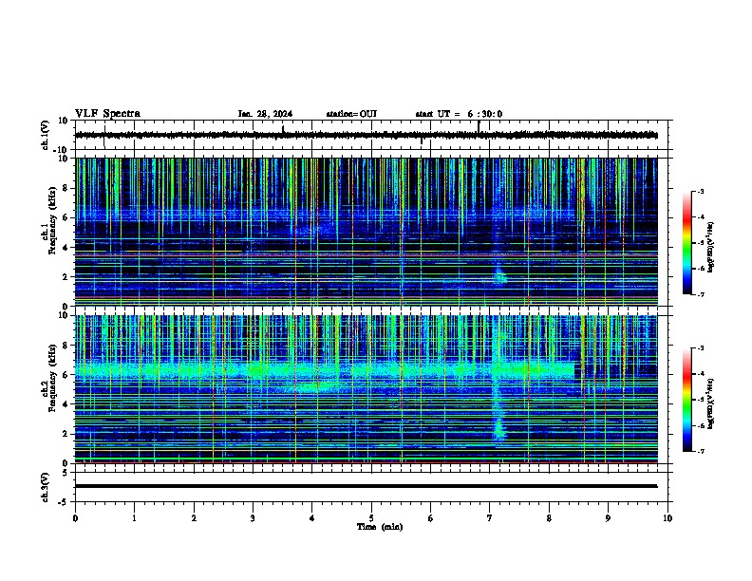Click the ch.1 voltage waveform trace
Image resolution: width=752 pixels, height=581 pixels.
click(366, 135)
